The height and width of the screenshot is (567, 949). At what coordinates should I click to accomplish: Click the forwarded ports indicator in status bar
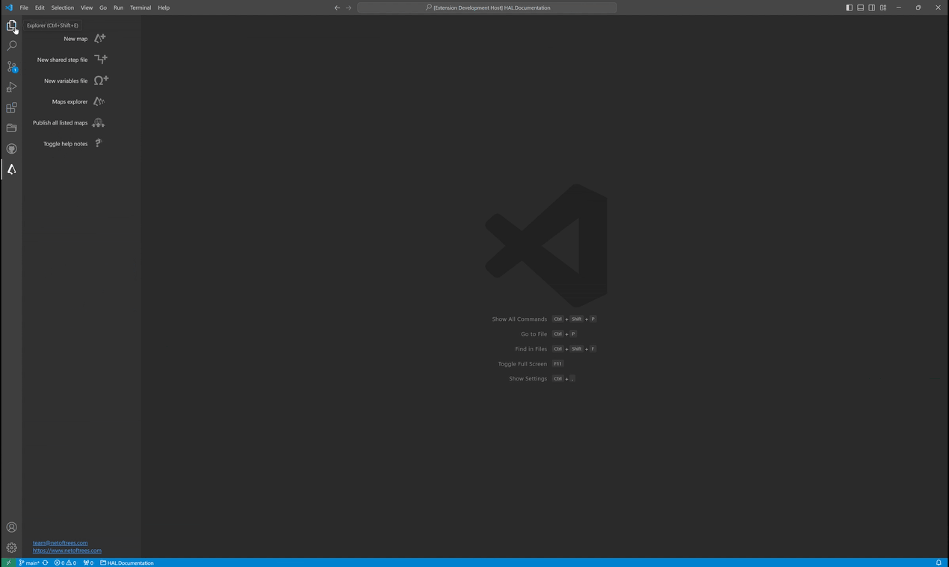coord(88,563)
